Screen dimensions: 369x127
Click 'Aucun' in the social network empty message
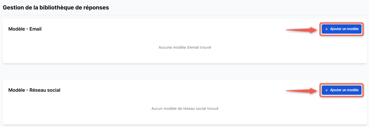coord(156,109)
